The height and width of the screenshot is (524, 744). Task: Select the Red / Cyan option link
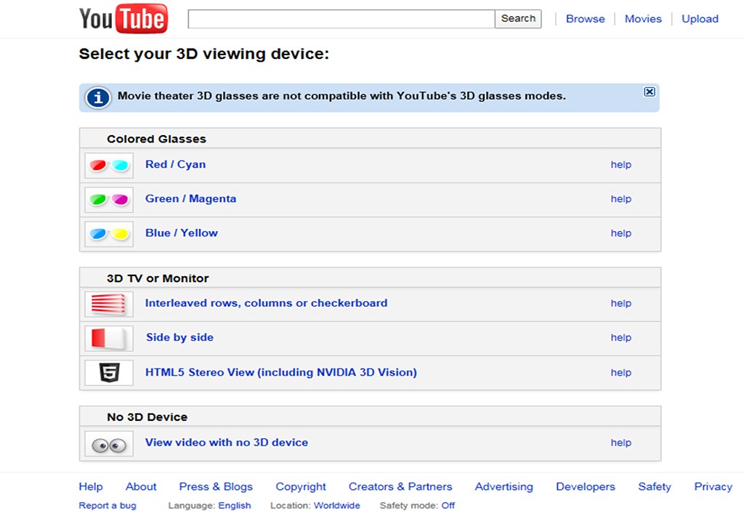pos(175,164)
